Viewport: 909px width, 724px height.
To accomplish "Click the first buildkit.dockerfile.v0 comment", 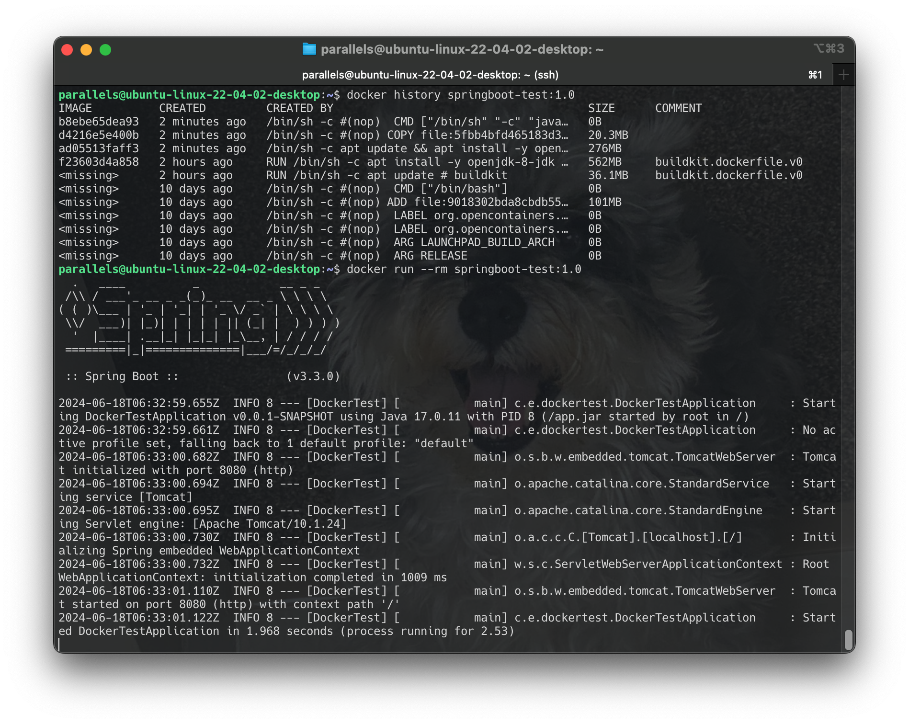I will (x=729, y=162).
